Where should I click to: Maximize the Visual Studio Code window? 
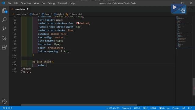coord(182,3)
